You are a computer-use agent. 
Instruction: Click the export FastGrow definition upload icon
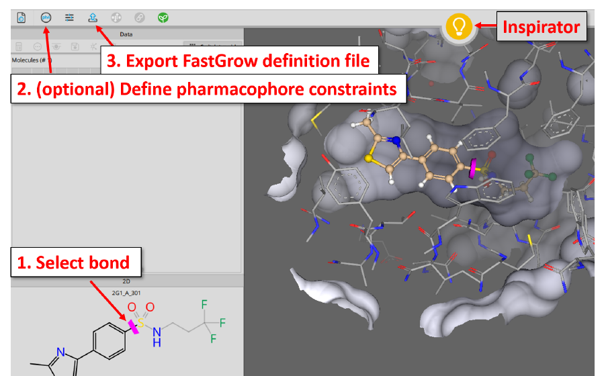click(93, 17)
